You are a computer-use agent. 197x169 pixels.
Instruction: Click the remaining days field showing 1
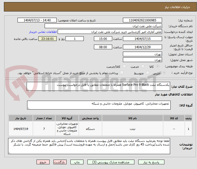click(x=75, y=39)
